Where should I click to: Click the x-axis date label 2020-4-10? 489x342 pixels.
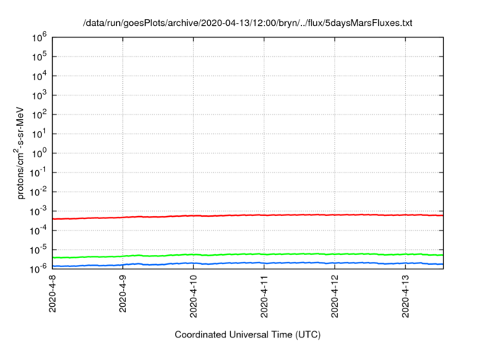(193, 296)
